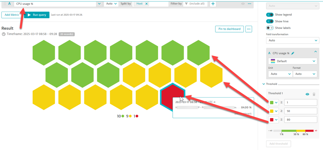Image resolution: width=323 pixels, height=150 pixels.
Task: Toggle the metric A visibility eye icon
Action: click(x=243, y=4)
